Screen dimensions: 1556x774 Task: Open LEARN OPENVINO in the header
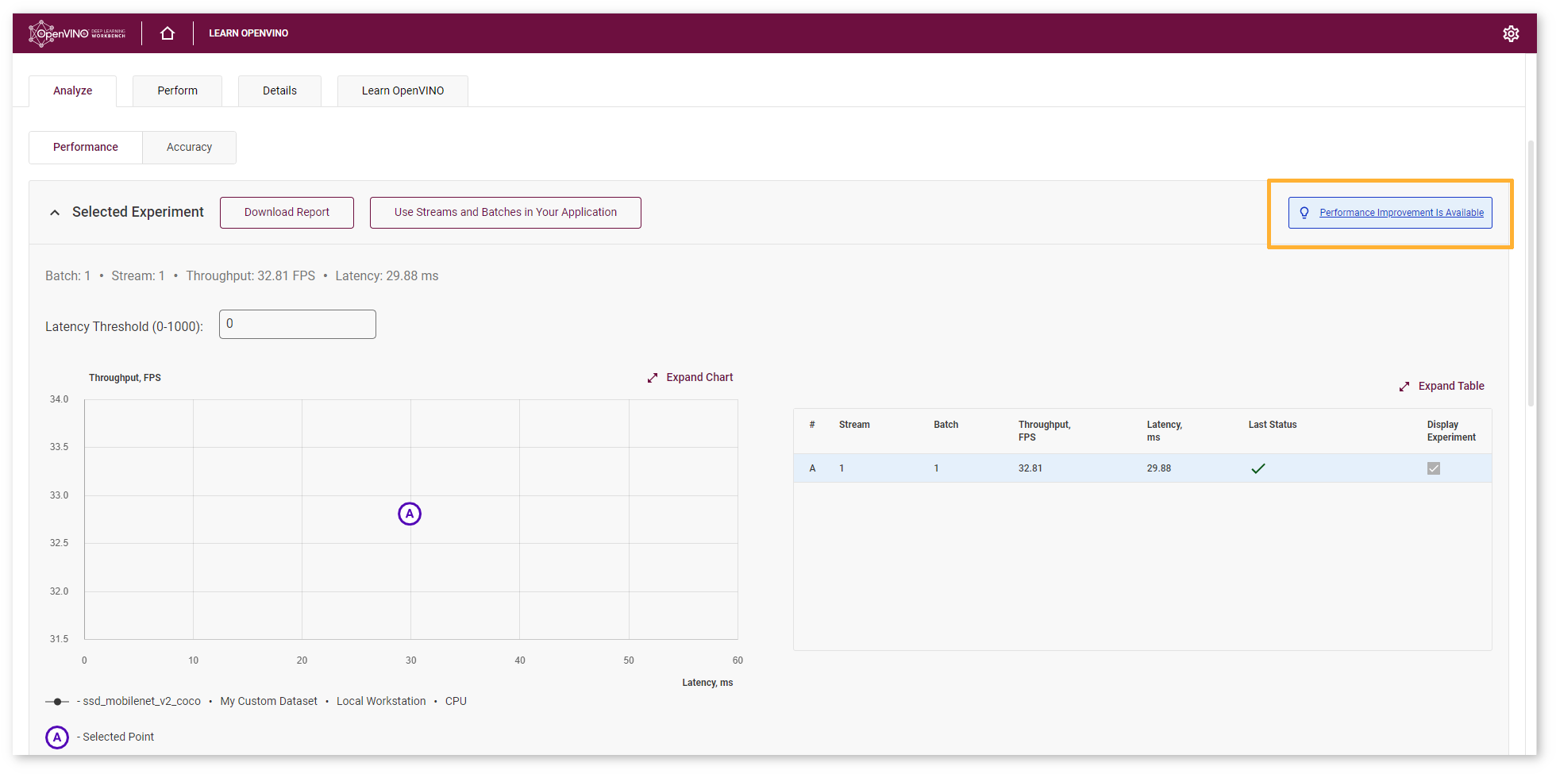click(x=248, y=33)
